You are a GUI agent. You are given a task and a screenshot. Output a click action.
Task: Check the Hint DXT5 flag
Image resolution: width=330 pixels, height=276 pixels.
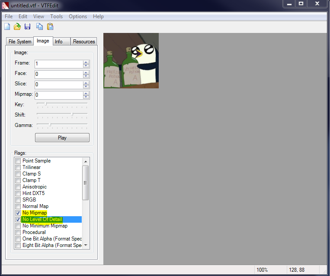[x=18, y=193]
